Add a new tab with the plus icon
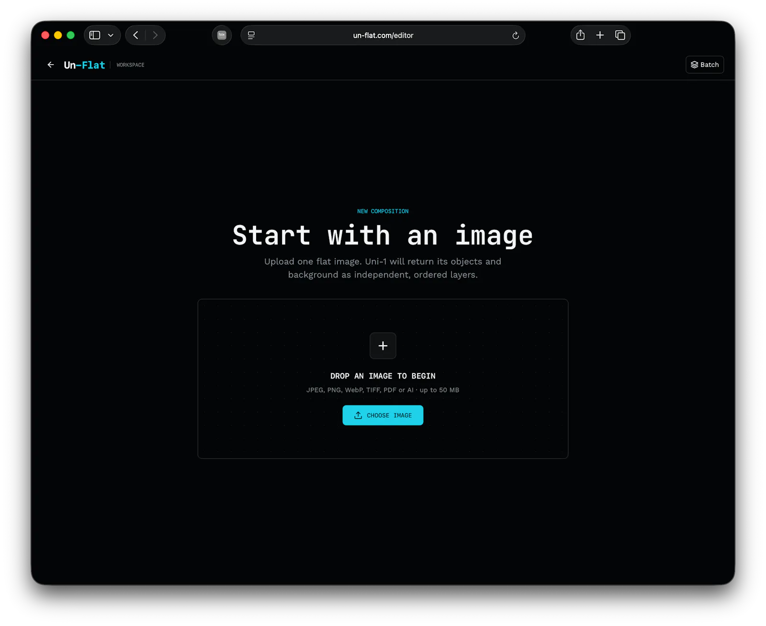 point(600,35)
